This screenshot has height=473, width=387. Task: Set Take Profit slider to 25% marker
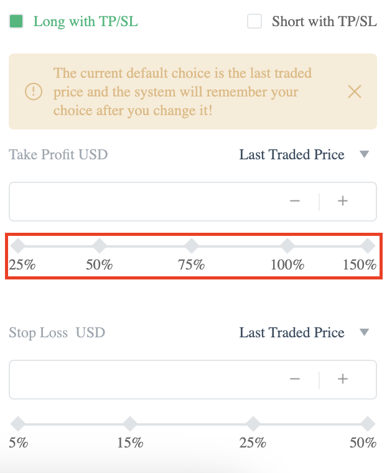[x=18, y=246]
